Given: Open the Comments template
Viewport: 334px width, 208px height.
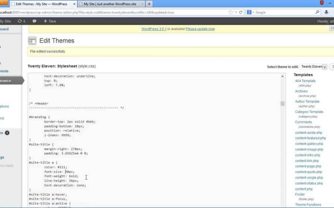Looking at the screenshot, I should coord(303,122).
